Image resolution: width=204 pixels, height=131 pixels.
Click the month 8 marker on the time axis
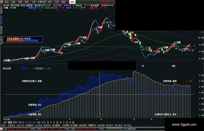tap(134, 119)
